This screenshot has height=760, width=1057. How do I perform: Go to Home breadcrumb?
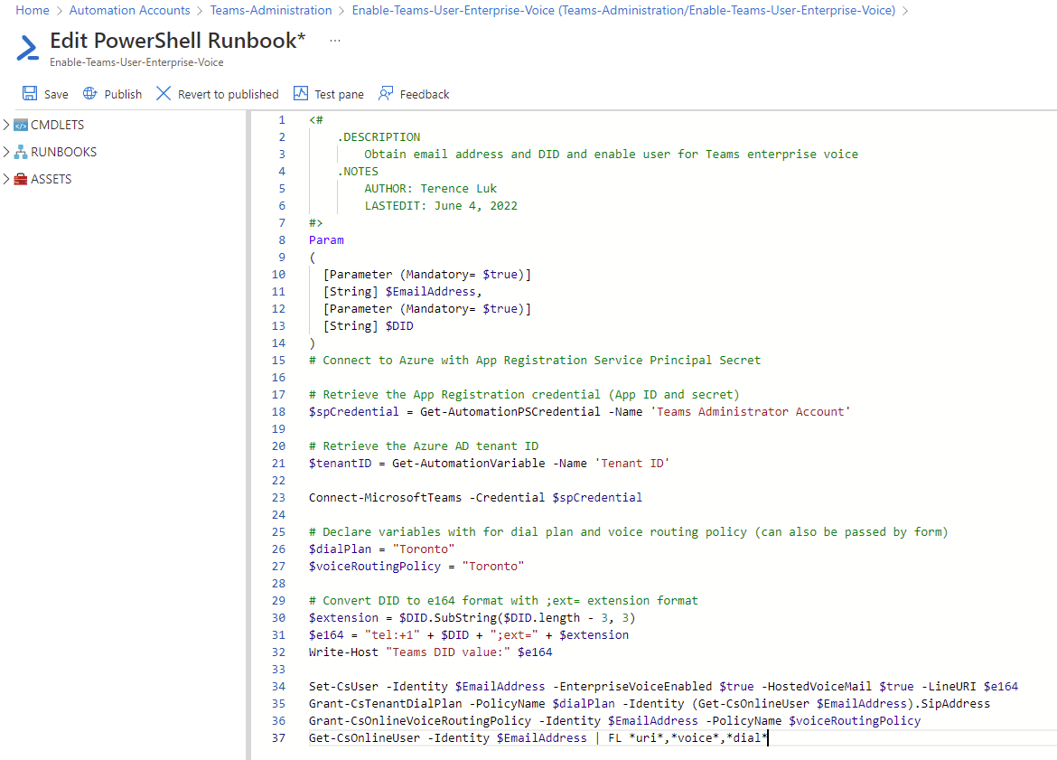pyautogui.click(x=33, y=11)
